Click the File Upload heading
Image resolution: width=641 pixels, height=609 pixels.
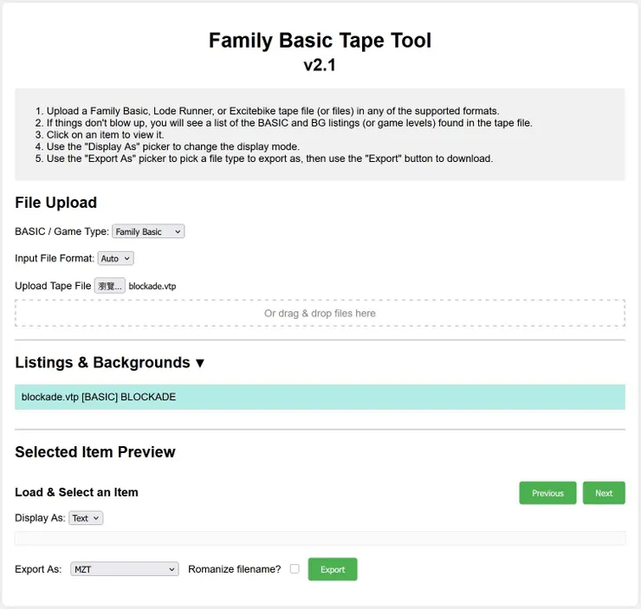tap(55, 203)
